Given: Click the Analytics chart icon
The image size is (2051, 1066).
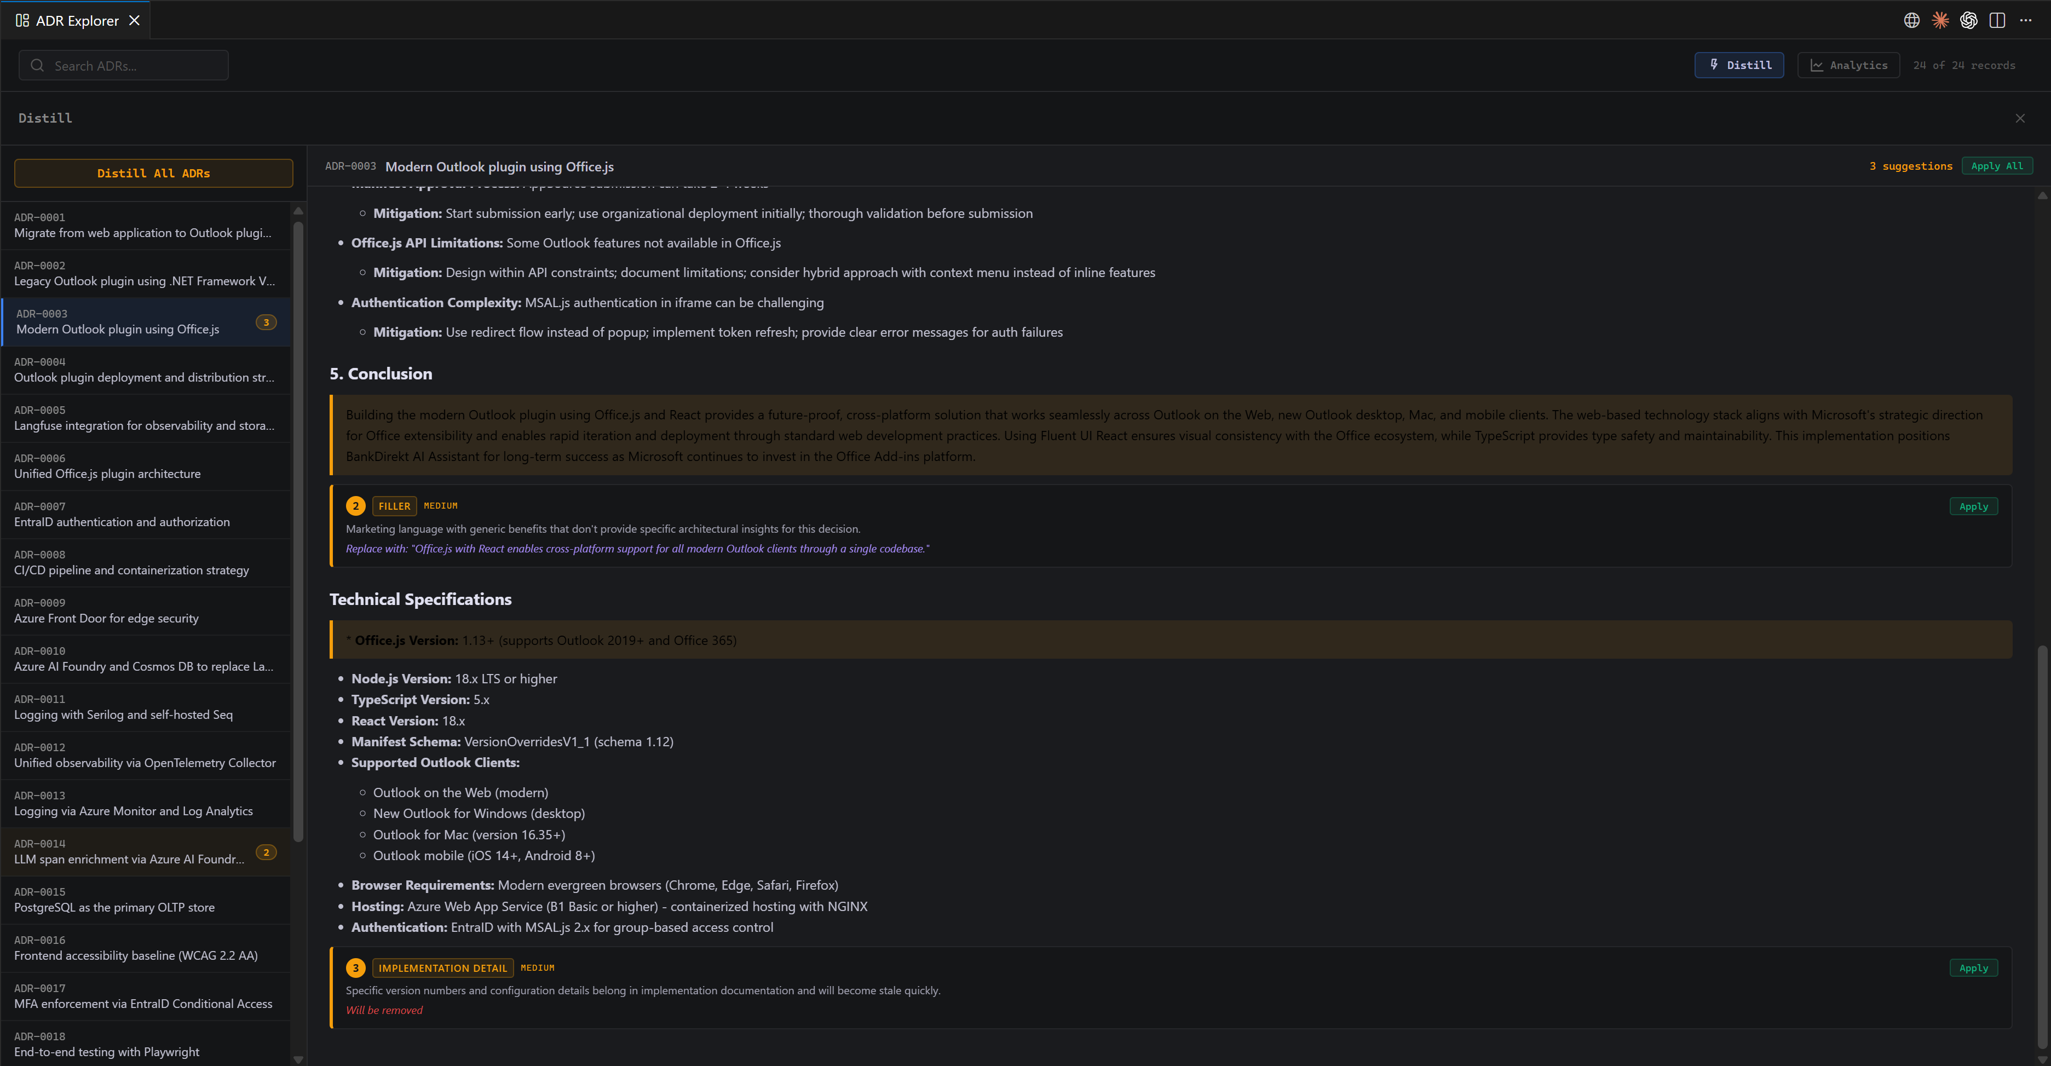Looking at the screenshot, I should click(x=1816, y=65).
